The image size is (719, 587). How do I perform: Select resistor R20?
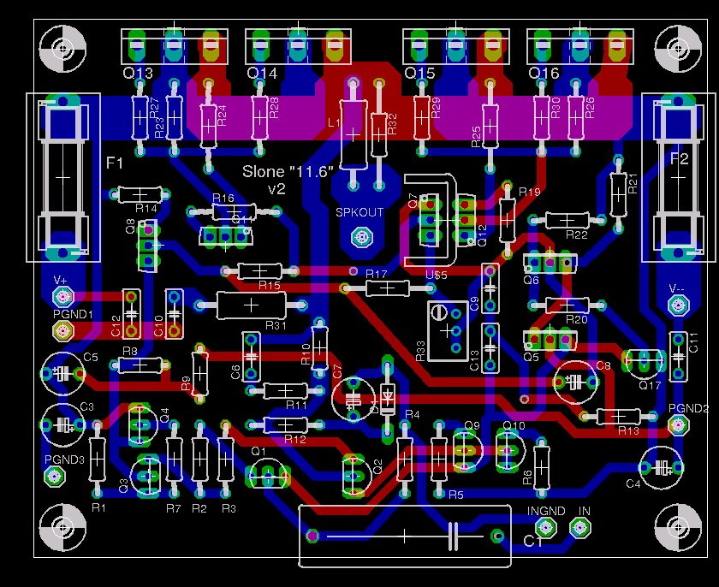pos(567,305)
